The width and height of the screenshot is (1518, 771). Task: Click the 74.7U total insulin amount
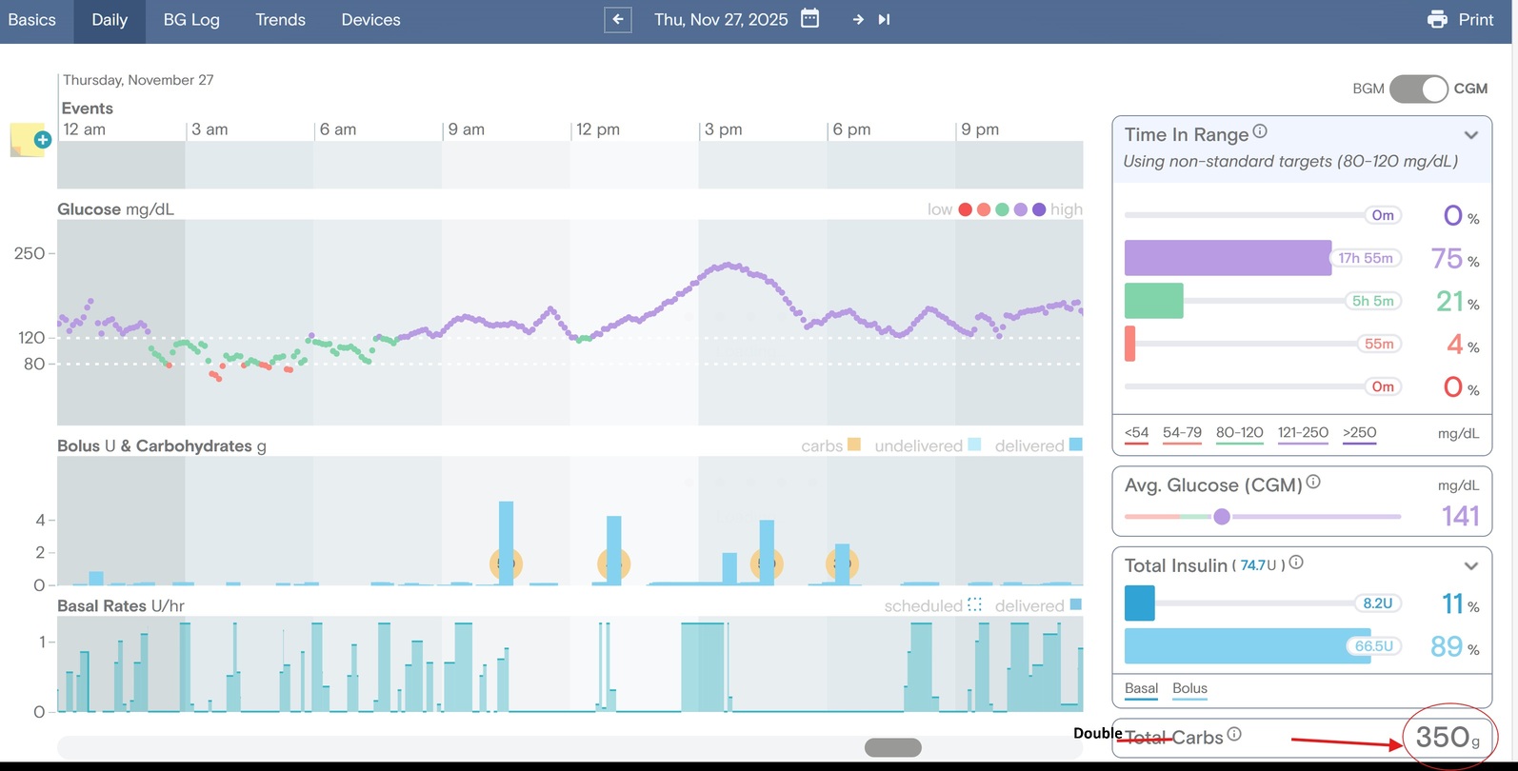(1259, 565)
